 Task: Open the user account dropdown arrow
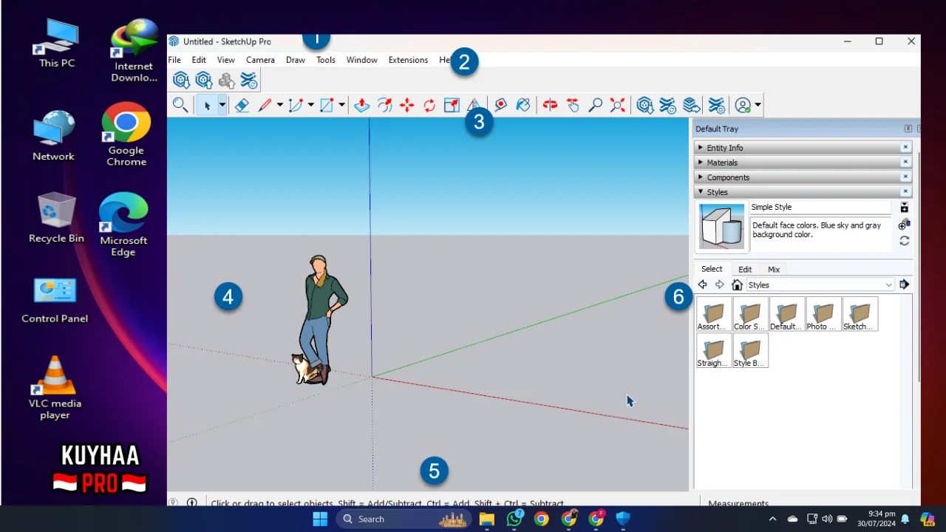click(758, 106)
